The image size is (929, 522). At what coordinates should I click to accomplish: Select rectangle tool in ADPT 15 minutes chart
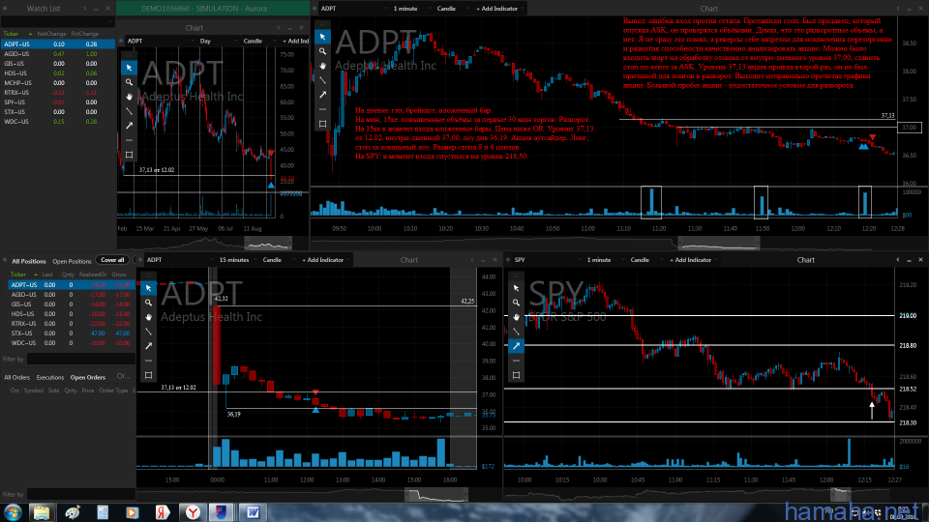[x=148, y=375]
